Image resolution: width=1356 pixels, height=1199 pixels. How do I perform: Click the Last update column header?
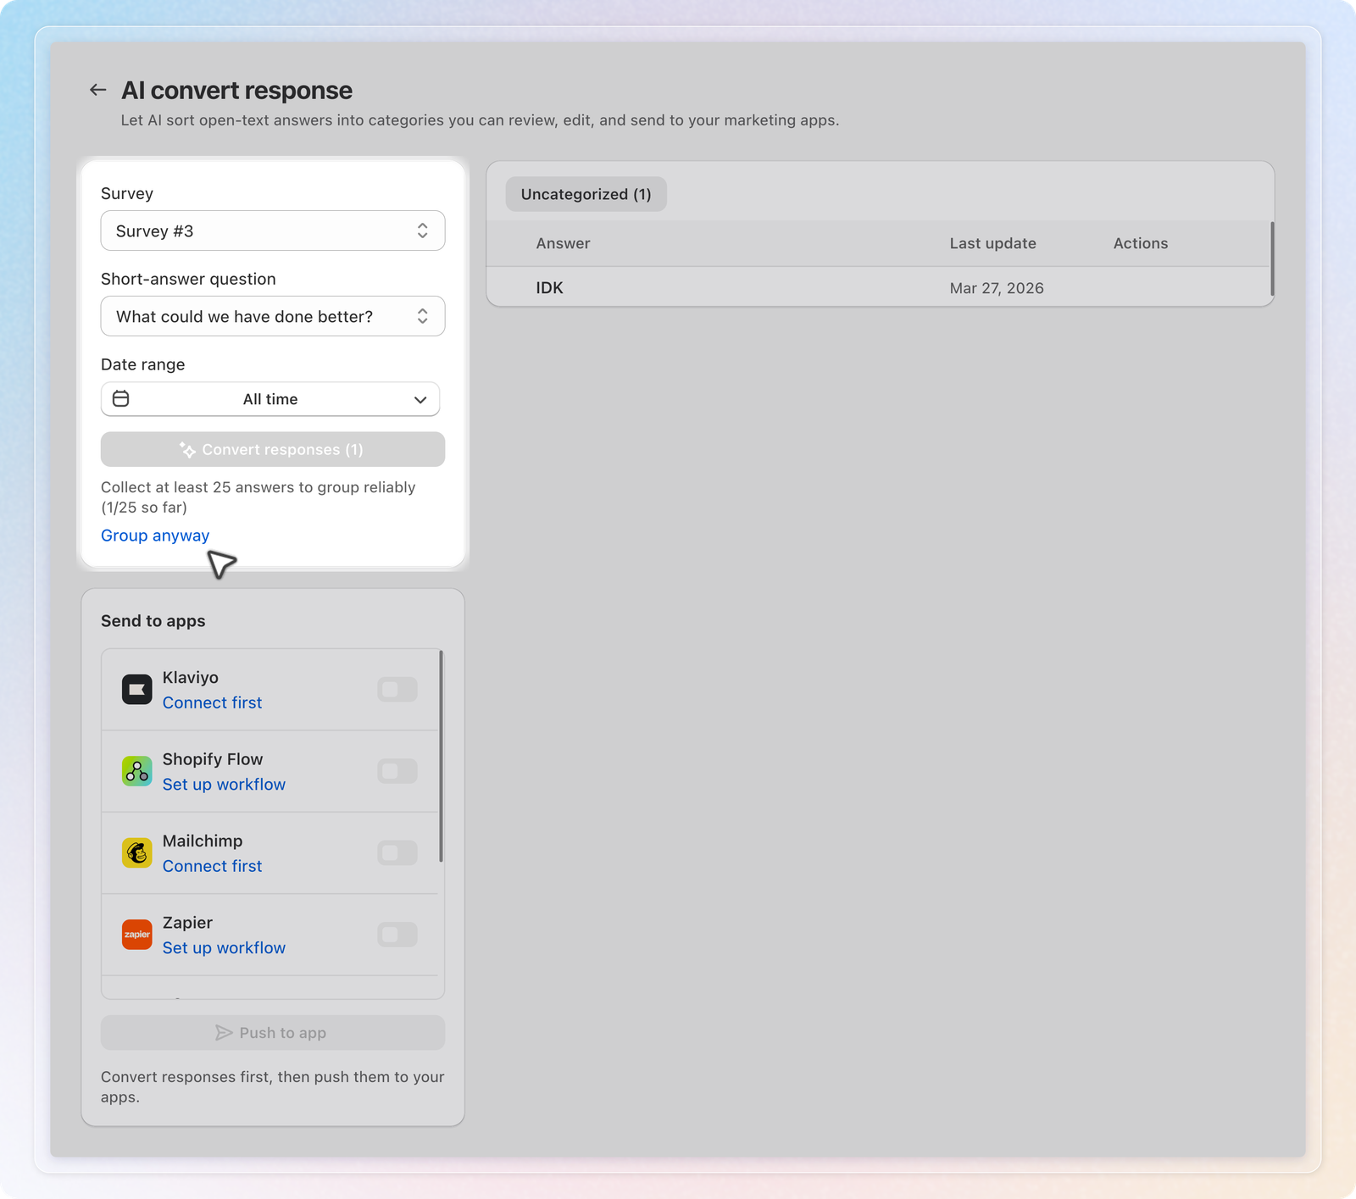(x=992, y=243)
